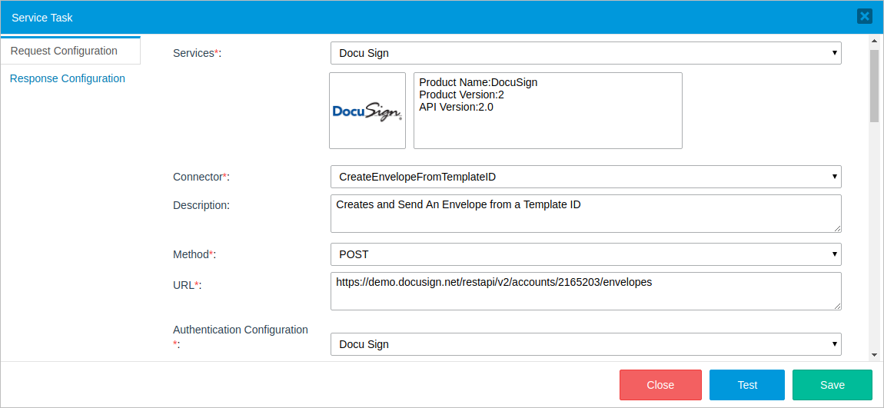Click the URL field resize handle
This screenshot has width=884, height=408.
[x=837, y=306]
